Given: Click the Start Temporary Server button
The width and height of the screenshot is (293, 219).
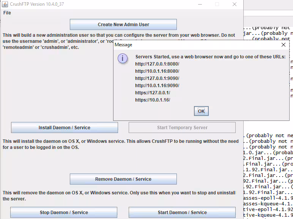Looking at the screenshot, I should pyautogui.click(x=182, y=128).
